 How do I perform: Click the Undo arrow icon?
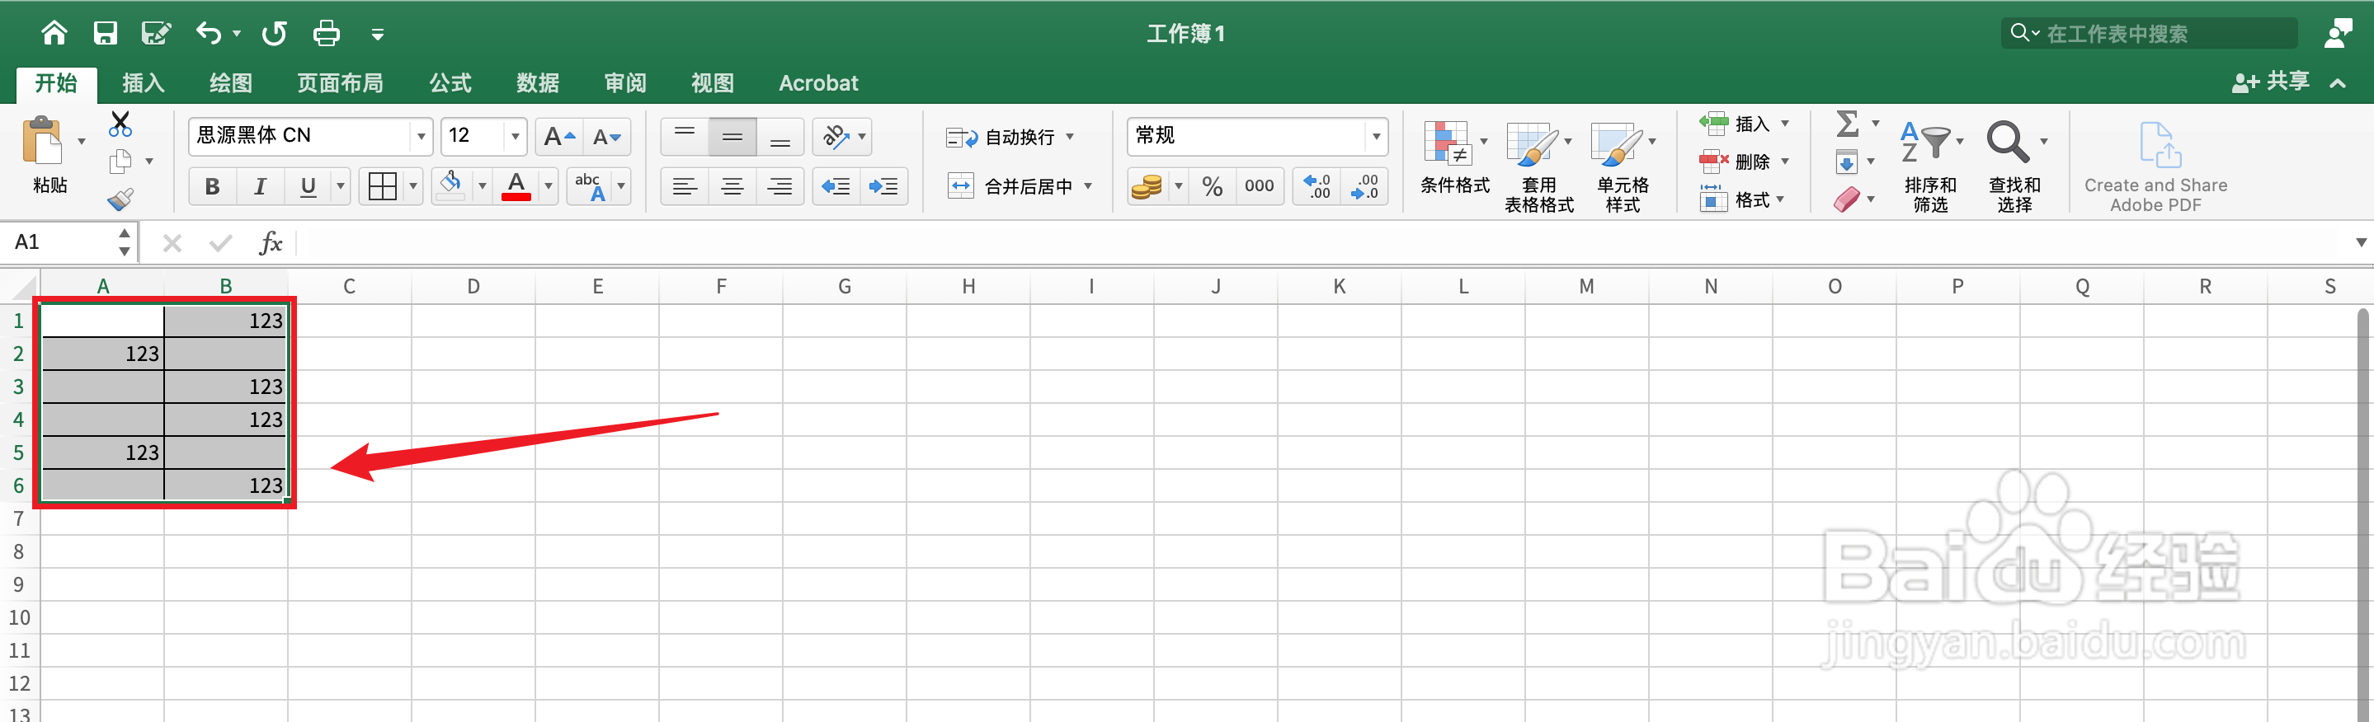pyautogui.click(x=208, y=34)
